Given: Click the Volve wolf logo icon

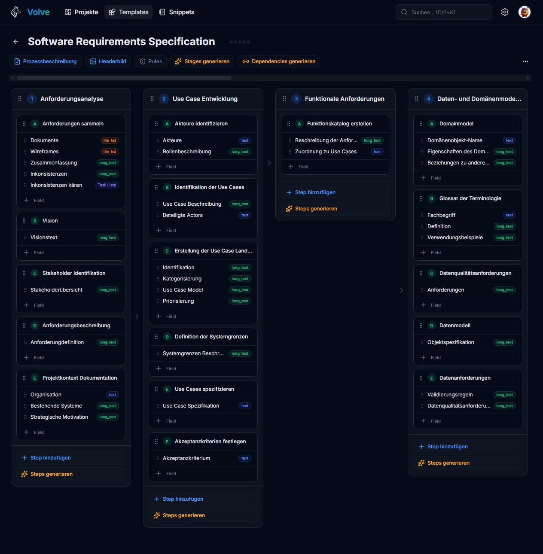Looking at the screenshot, I should (16, 12).
